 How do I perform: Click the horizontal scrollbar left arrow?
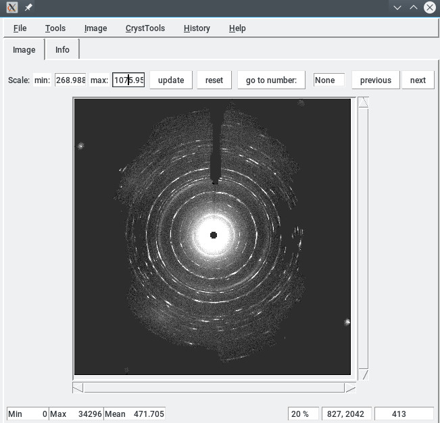click(x=78, y=388)
